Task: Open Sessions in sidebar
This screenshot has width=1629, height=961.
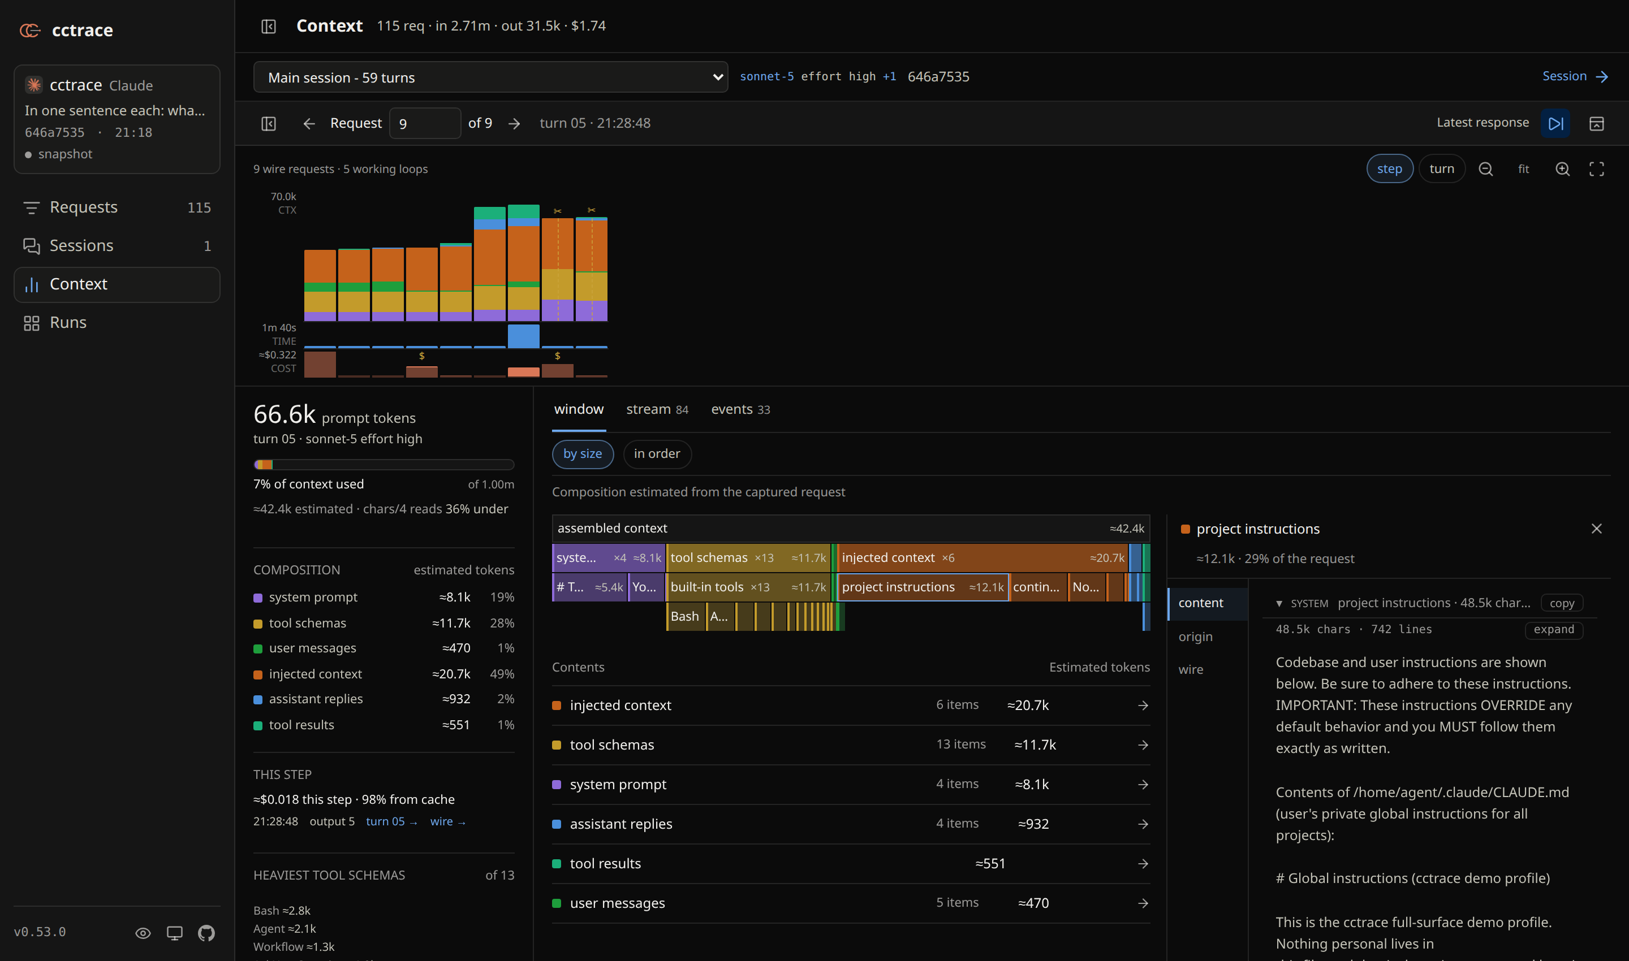Action: 117,245
